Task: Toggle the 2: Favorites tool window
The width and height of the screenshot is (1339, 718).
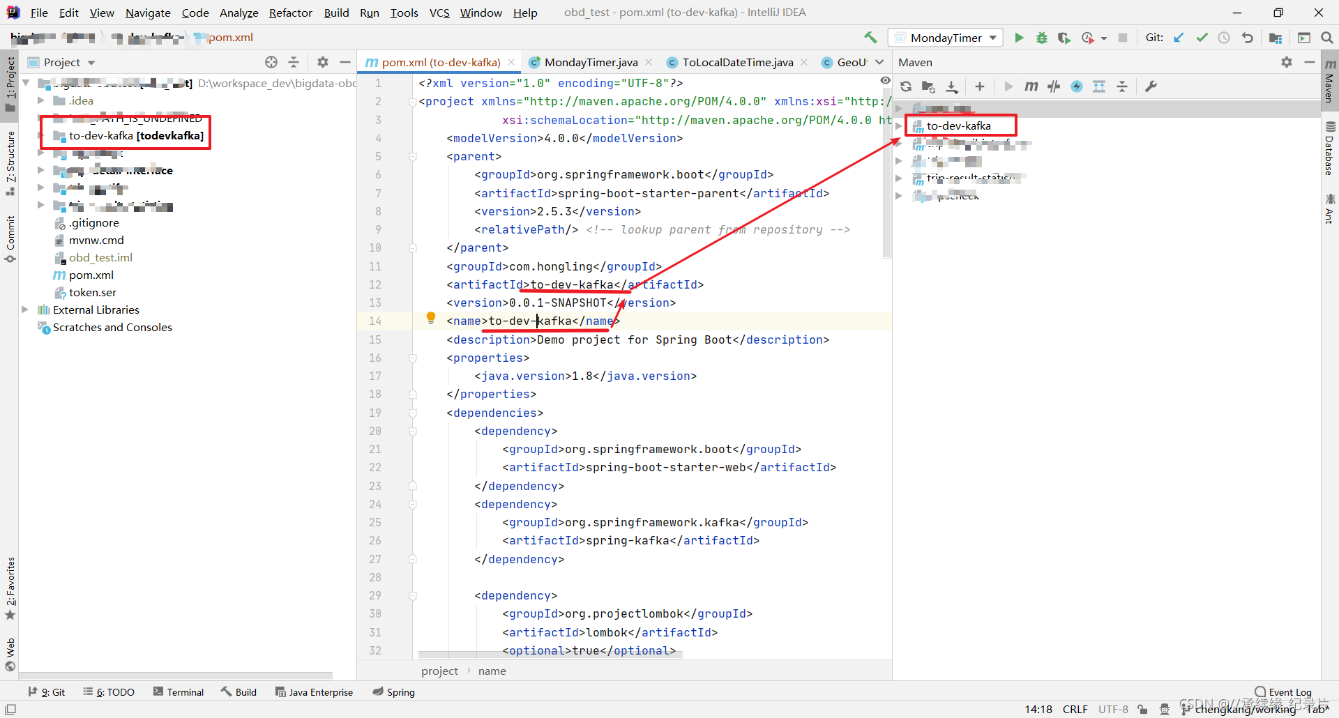Action: pos(10,588)
